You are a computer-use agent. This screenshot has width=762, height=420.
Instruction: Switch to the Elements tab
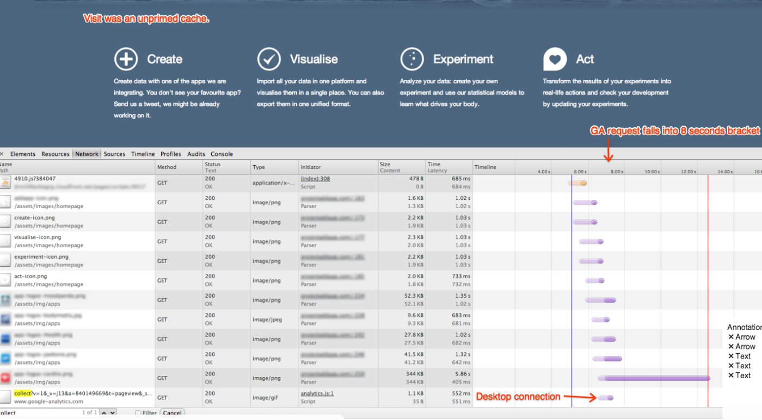coord(23,154)
